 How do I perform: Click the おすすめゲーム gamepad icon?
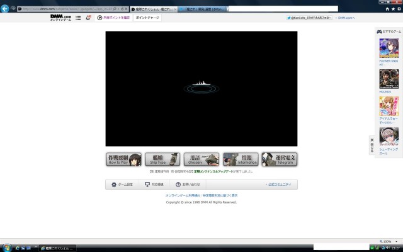[379, 31]
